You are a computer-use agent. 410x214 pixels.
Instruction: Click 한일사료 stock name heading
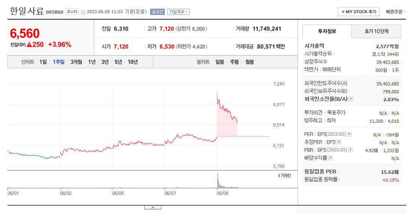[27, 11]
